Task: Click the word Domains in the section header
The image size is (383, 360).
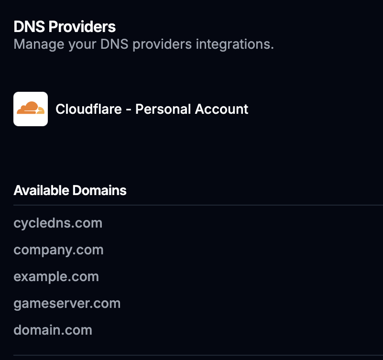Action: (x=99, y=190)
